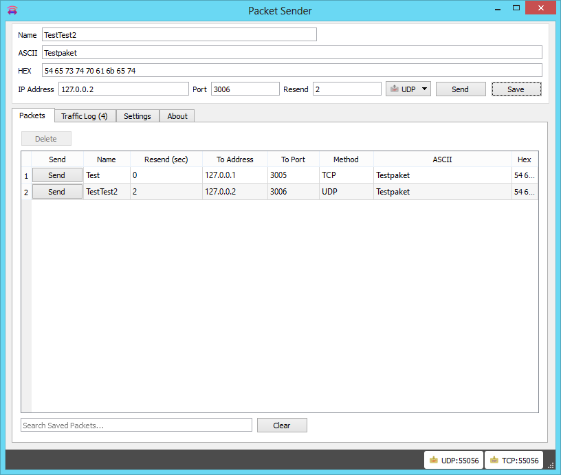Click the Save button
Viewport: 561px width, 475px height.
[516, 89]
